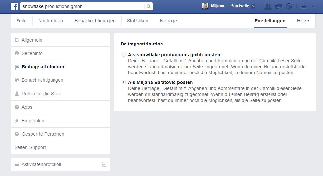
Task: Click the export icon beside Aktivitätenprotokoll
Action: coord(104,164)
